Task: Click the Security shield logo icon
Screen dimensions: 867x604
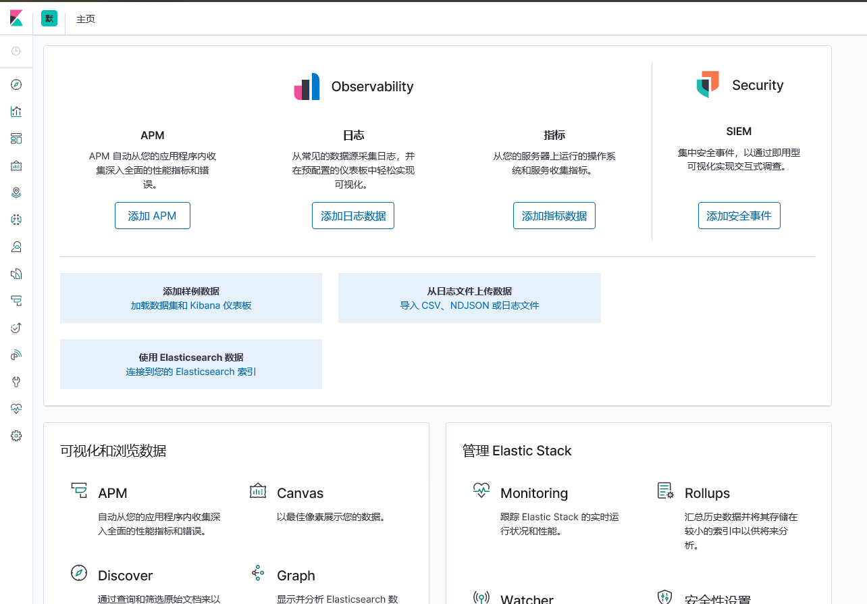Action: (708, 84)
